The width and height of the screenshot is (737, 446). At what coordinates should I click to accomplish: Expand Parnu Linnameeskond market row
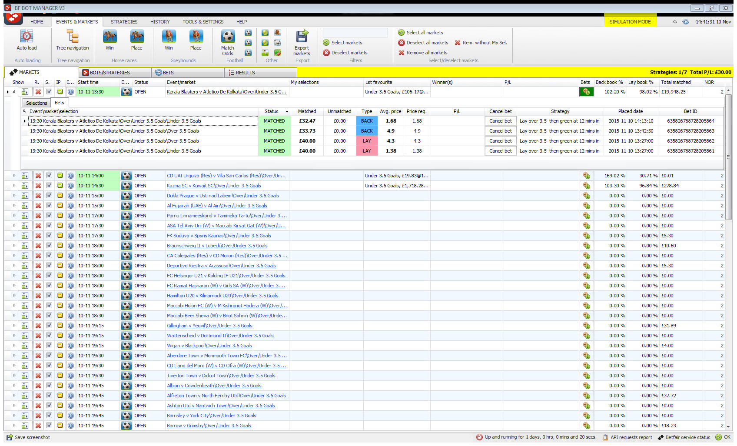(14, 216)
